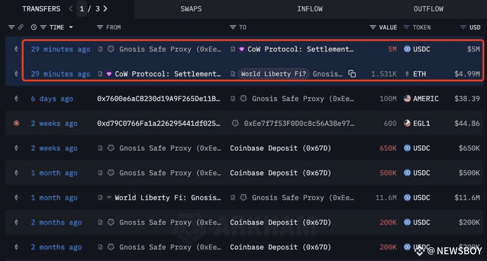Image resolution: width=487 pixels, height=261 pixels.
Task: Click USDC token icon on $650K row
Action: click(407, 148)
